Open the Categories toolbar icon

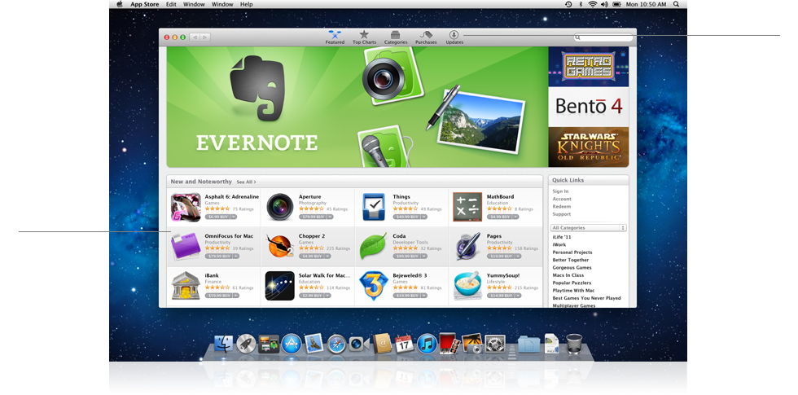tap(396, 37)
